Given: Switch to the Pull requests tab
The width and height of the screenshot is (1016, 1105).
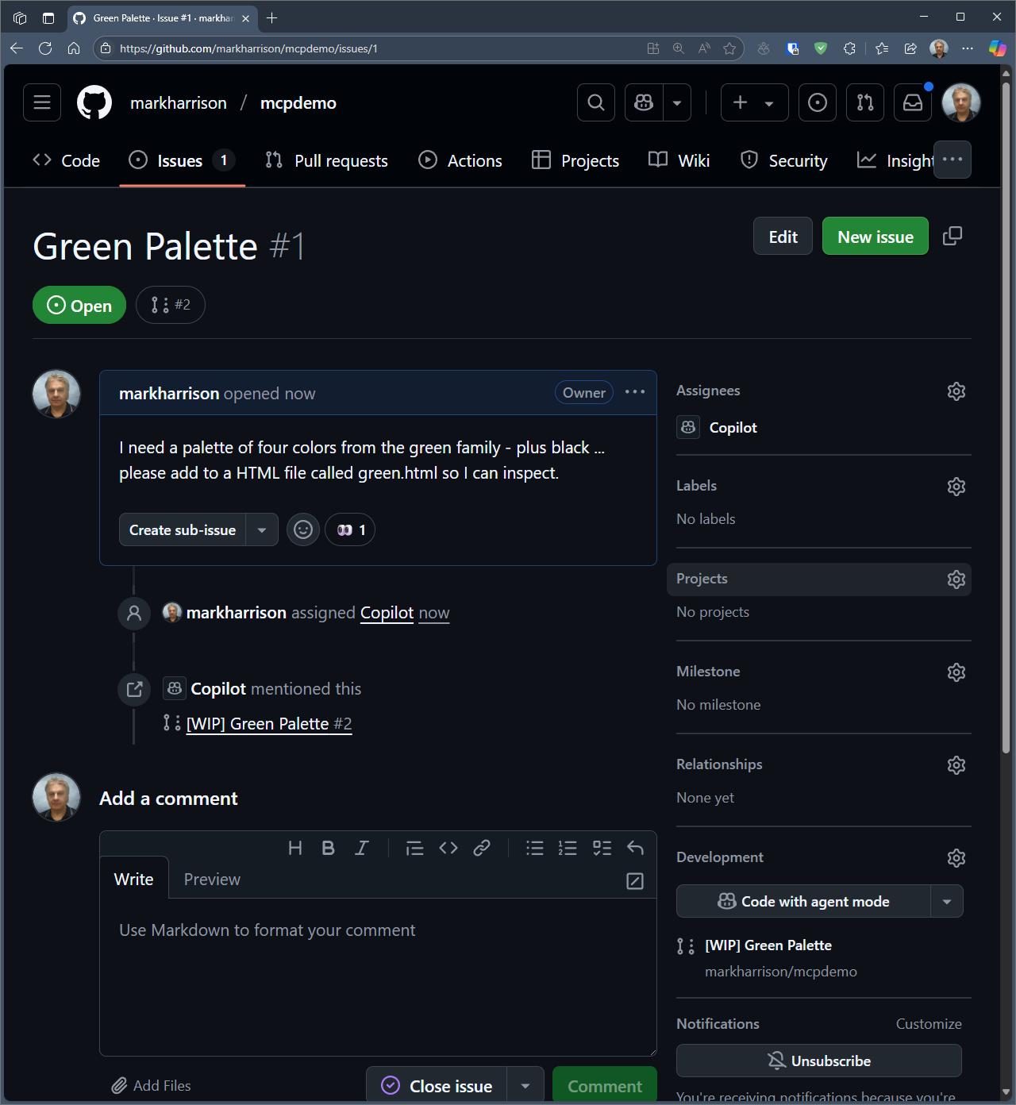Looking at the screenshot, I should click(327, 160).
